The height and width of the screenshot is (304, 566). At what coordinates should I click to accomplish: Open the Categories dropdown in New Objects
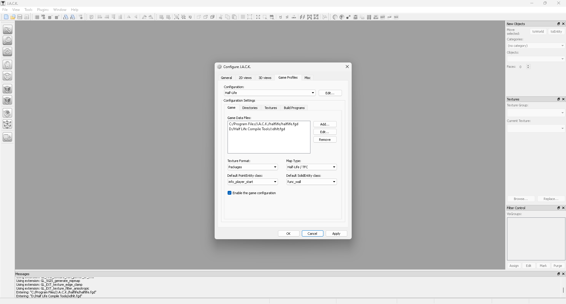point(536,46)
